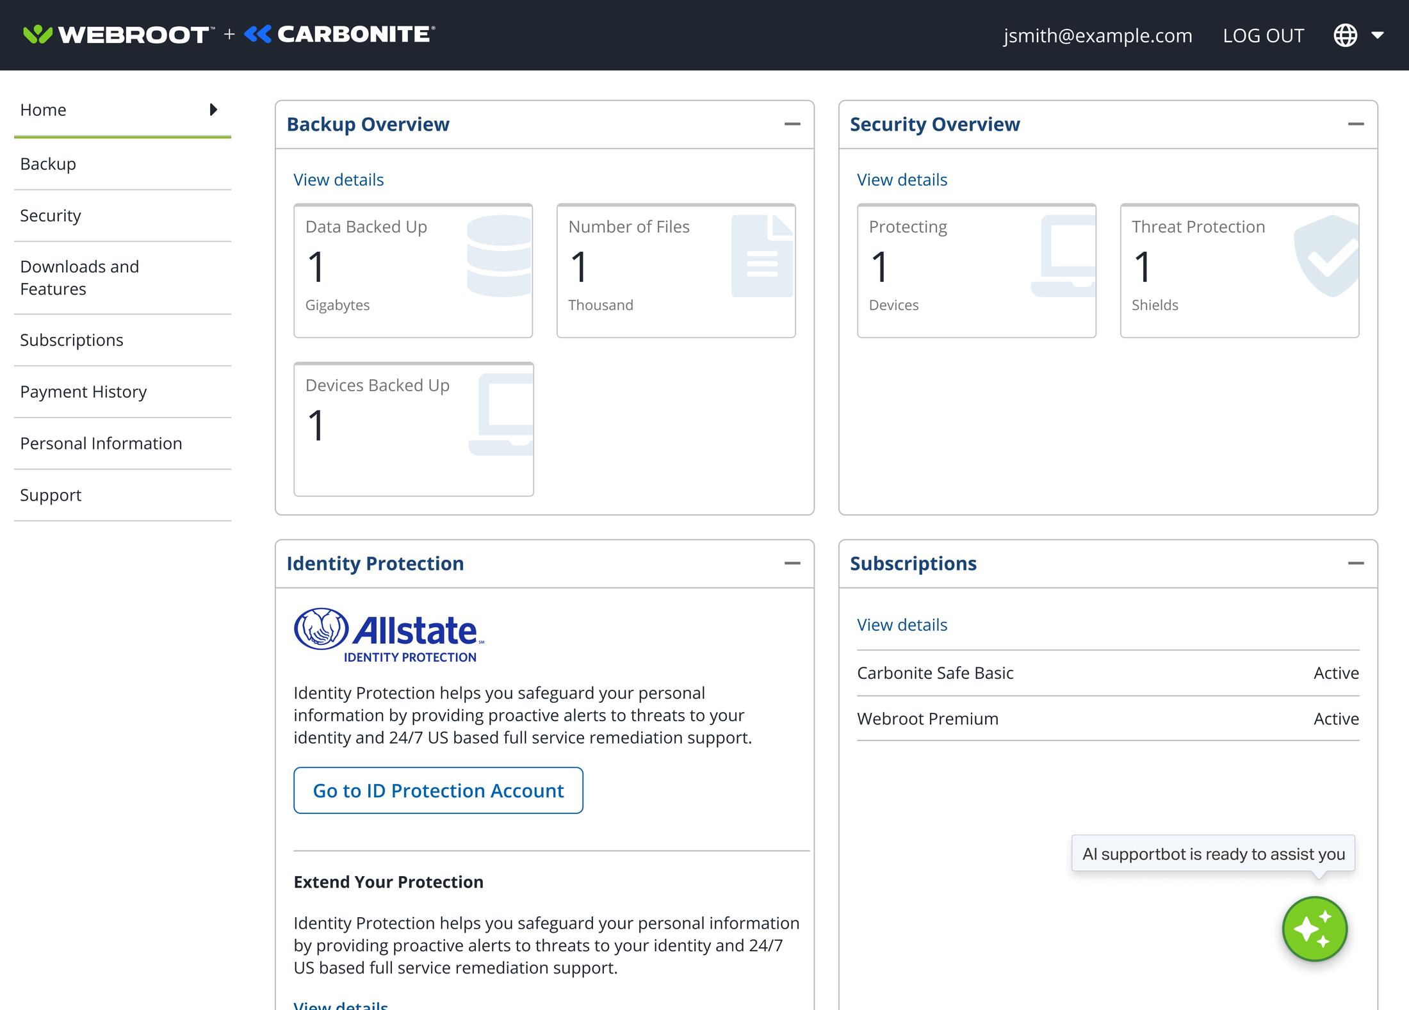This screenshot has width=1409, height=1010.
Task: Click Go to ID Protection Account
Action: point(438,791)
